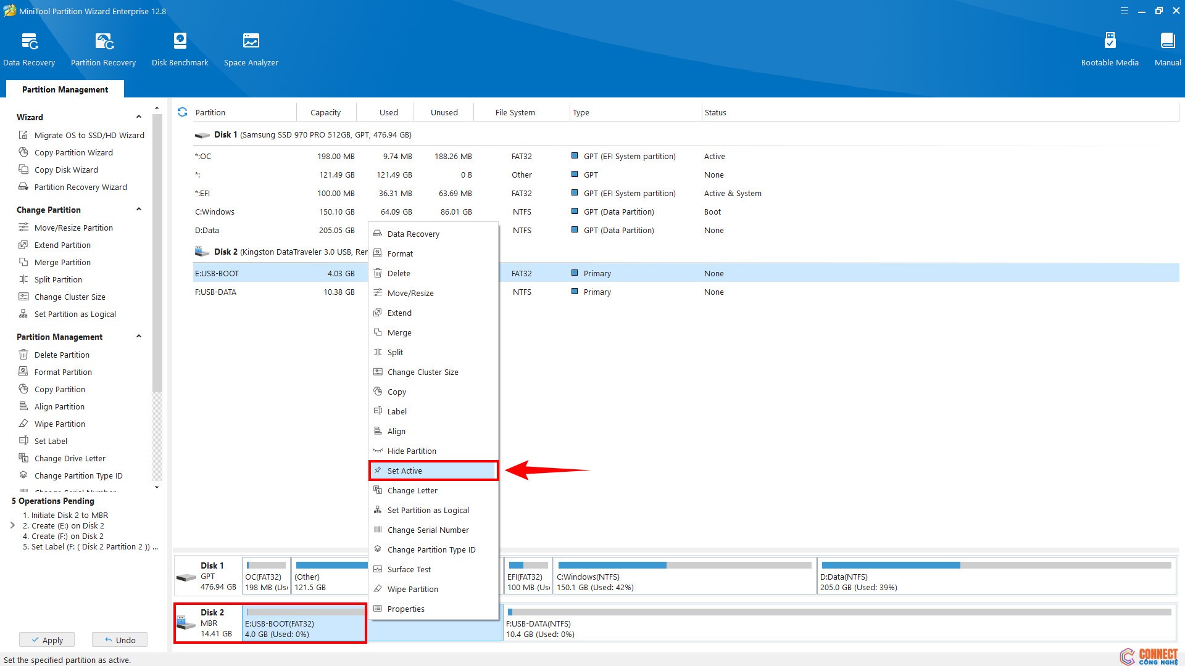Select the C:Windows partition row
Screen dimensions: 1185x666
pos(686,212)
